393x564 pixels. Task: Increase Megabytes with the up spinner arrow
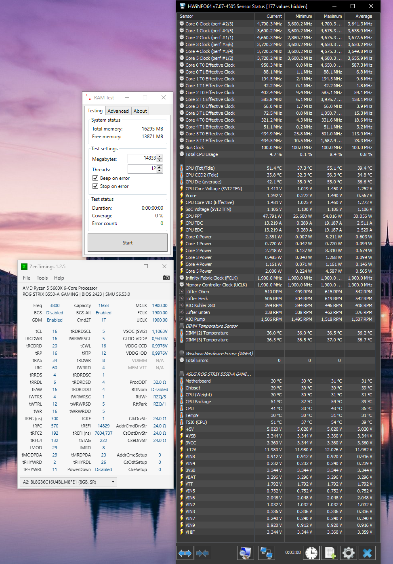tap(160, 156)
